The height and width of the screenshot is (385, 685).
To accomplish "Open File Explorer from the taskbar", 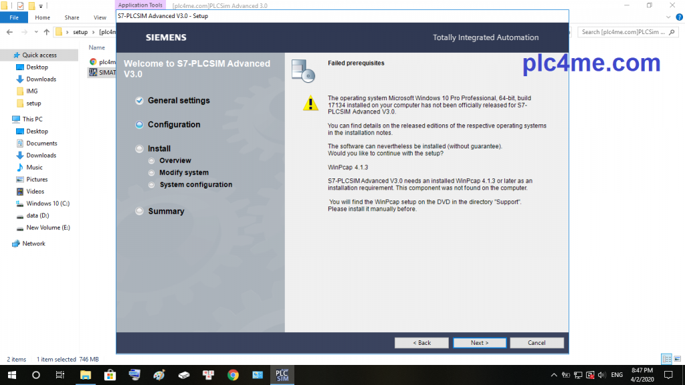I will coord(86,375).
